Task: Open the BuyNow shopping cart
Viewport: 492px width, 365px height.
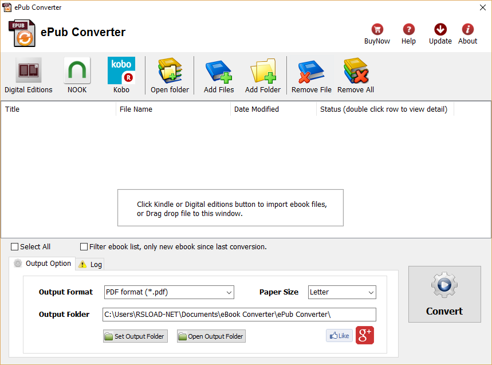Action: (377, 34)
